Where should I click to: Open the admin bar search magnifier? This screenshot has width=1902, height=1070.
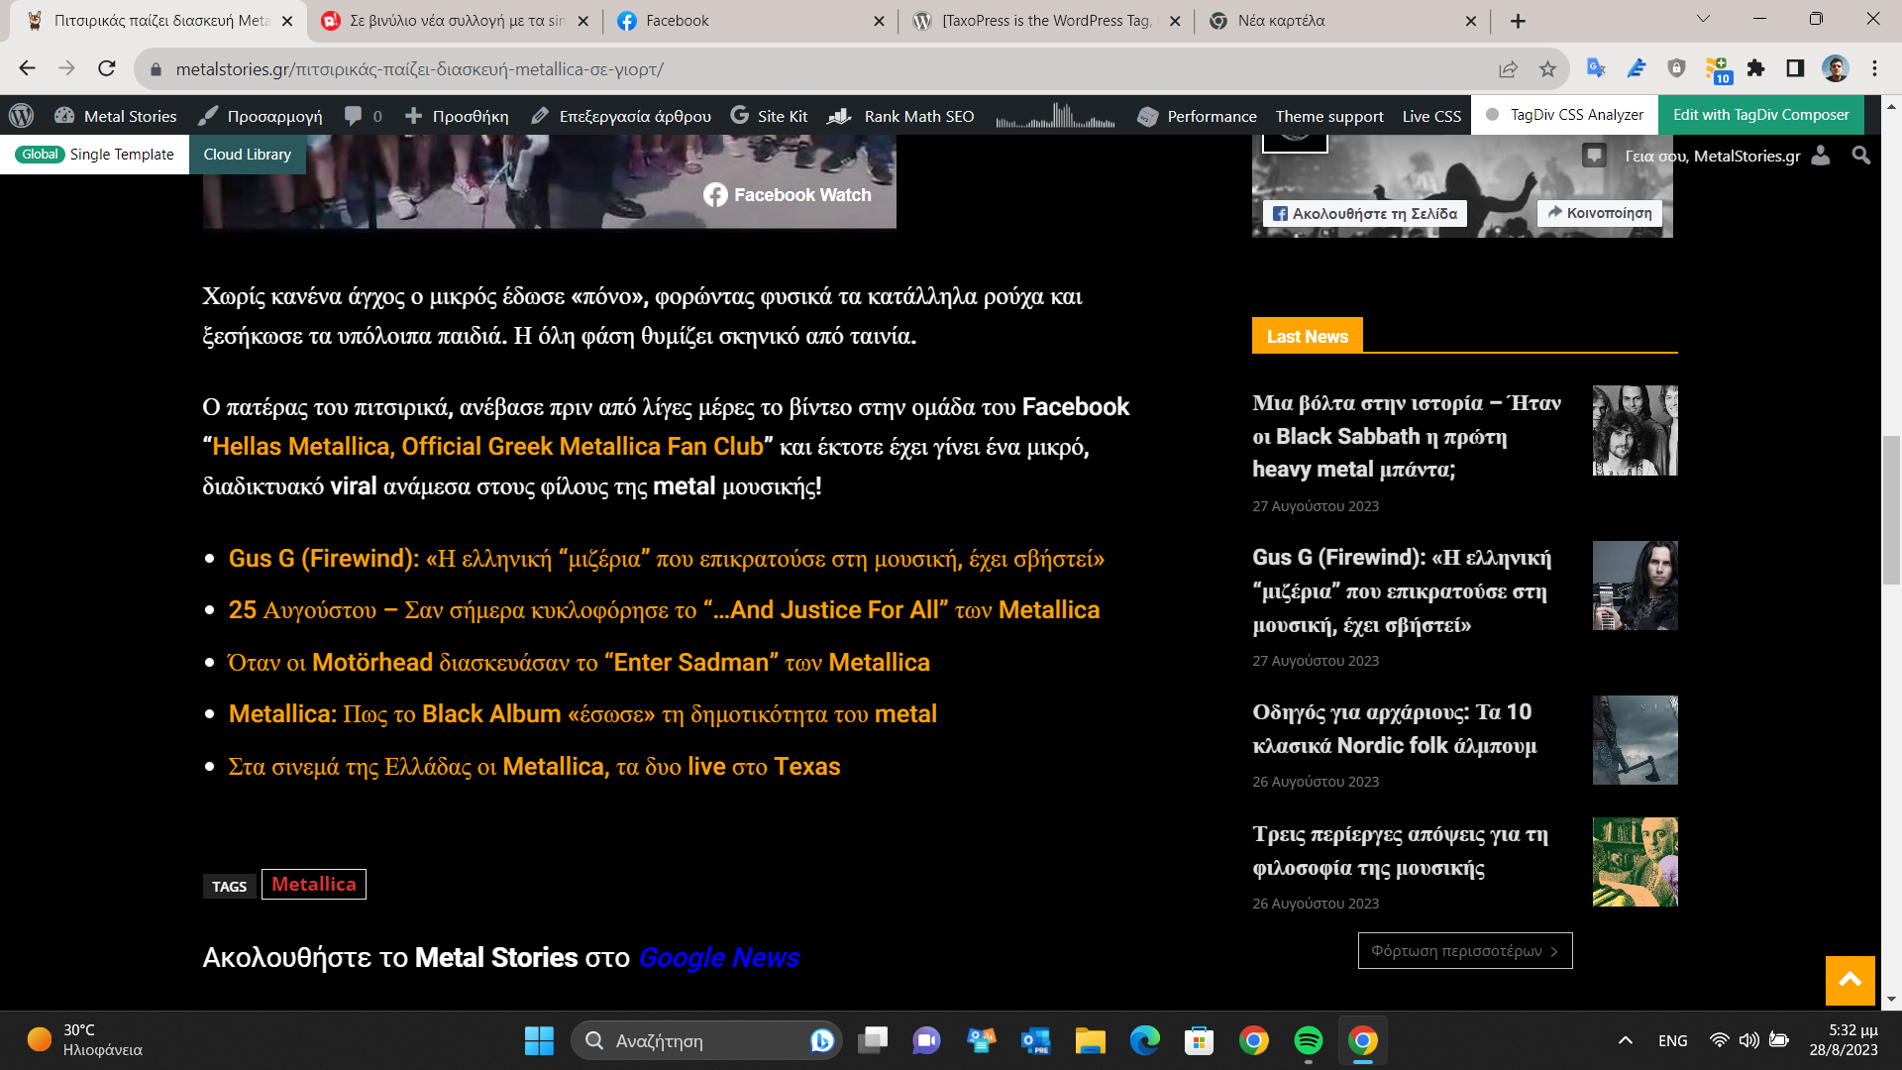pyautogui.click(x=1861, y=156)
